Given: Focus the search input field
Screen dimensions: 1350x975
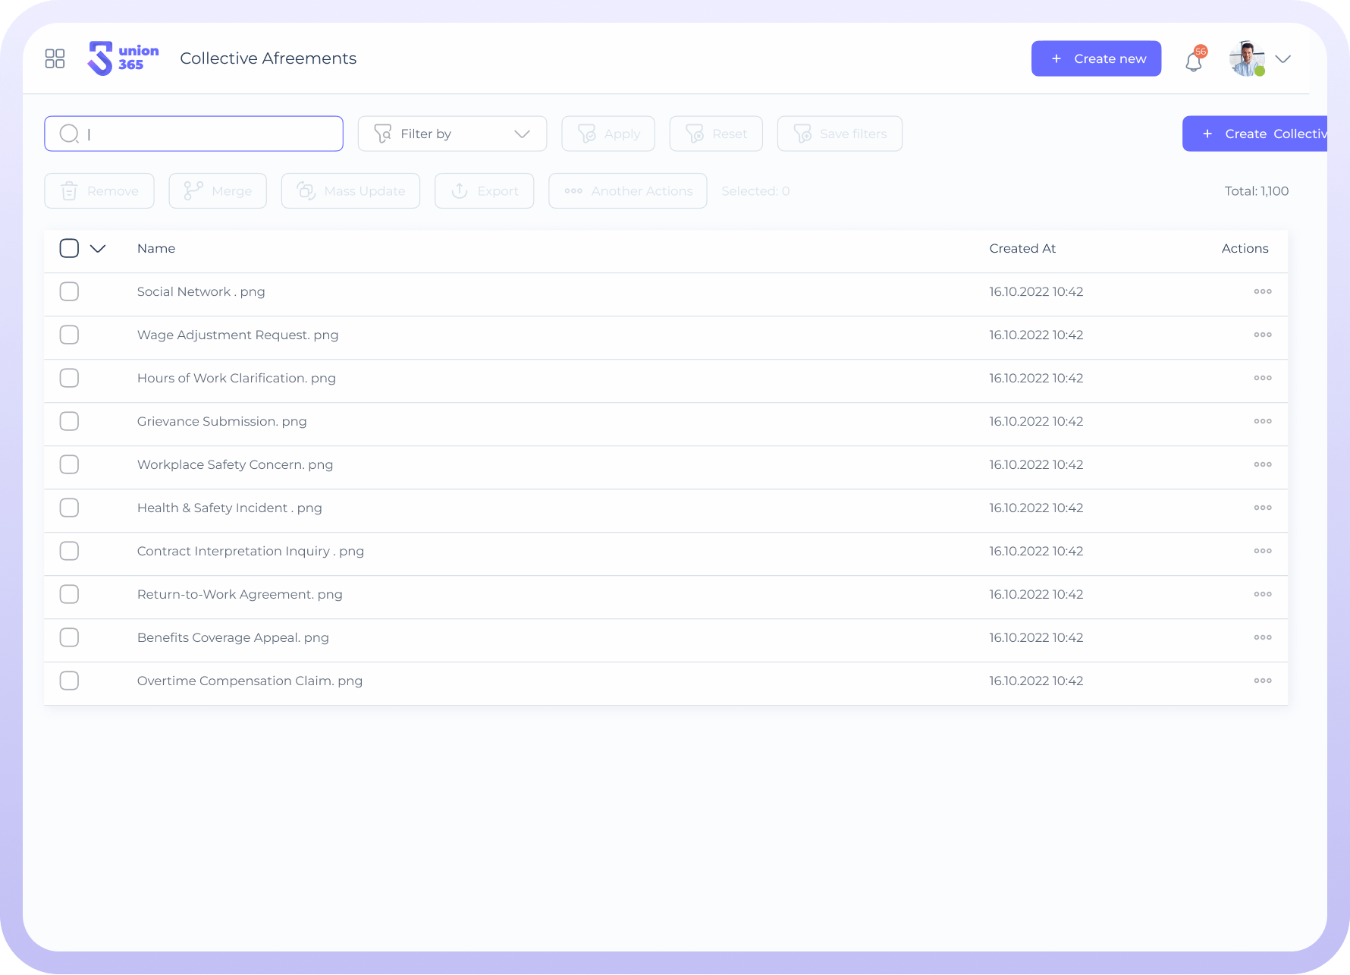Looking at the screenshot, I should [193, 134].
